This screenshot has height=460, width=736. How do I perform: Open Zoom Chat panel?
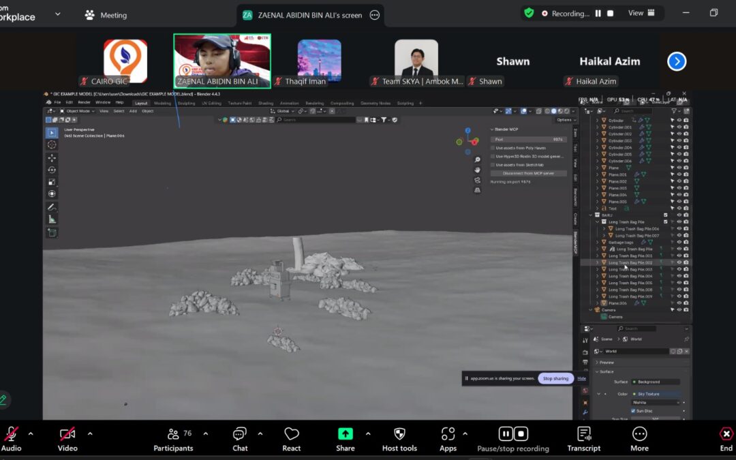point(240,438)
